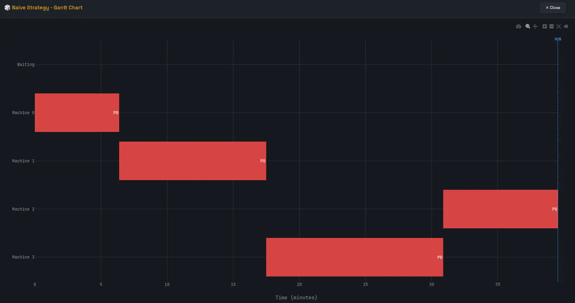Click the Machine 0 axis label
The height and width of the screenshot is (303, 575).
tap(23, 113)
